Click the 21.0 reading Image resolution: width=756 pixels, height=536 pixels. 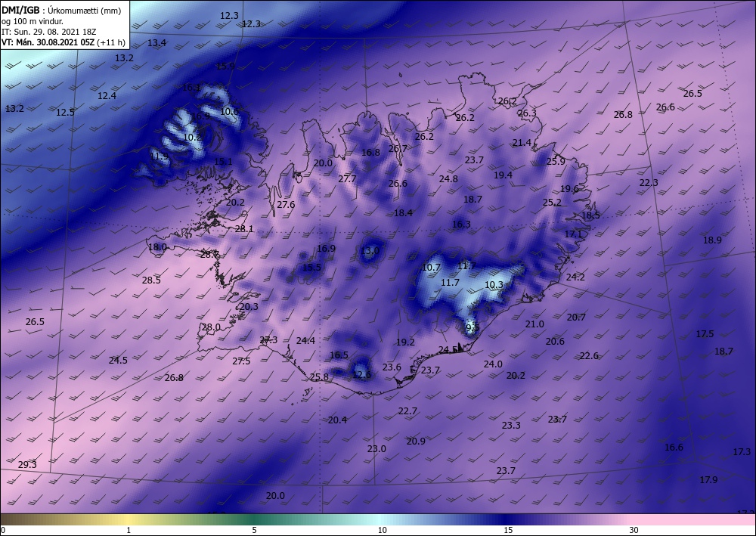pyautogui.click(x=534, y=324)
